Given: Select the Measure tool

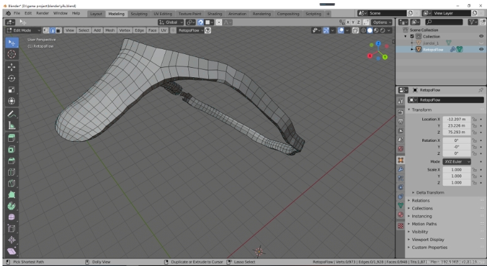Looking at the screenshot, I should point(12,125).
